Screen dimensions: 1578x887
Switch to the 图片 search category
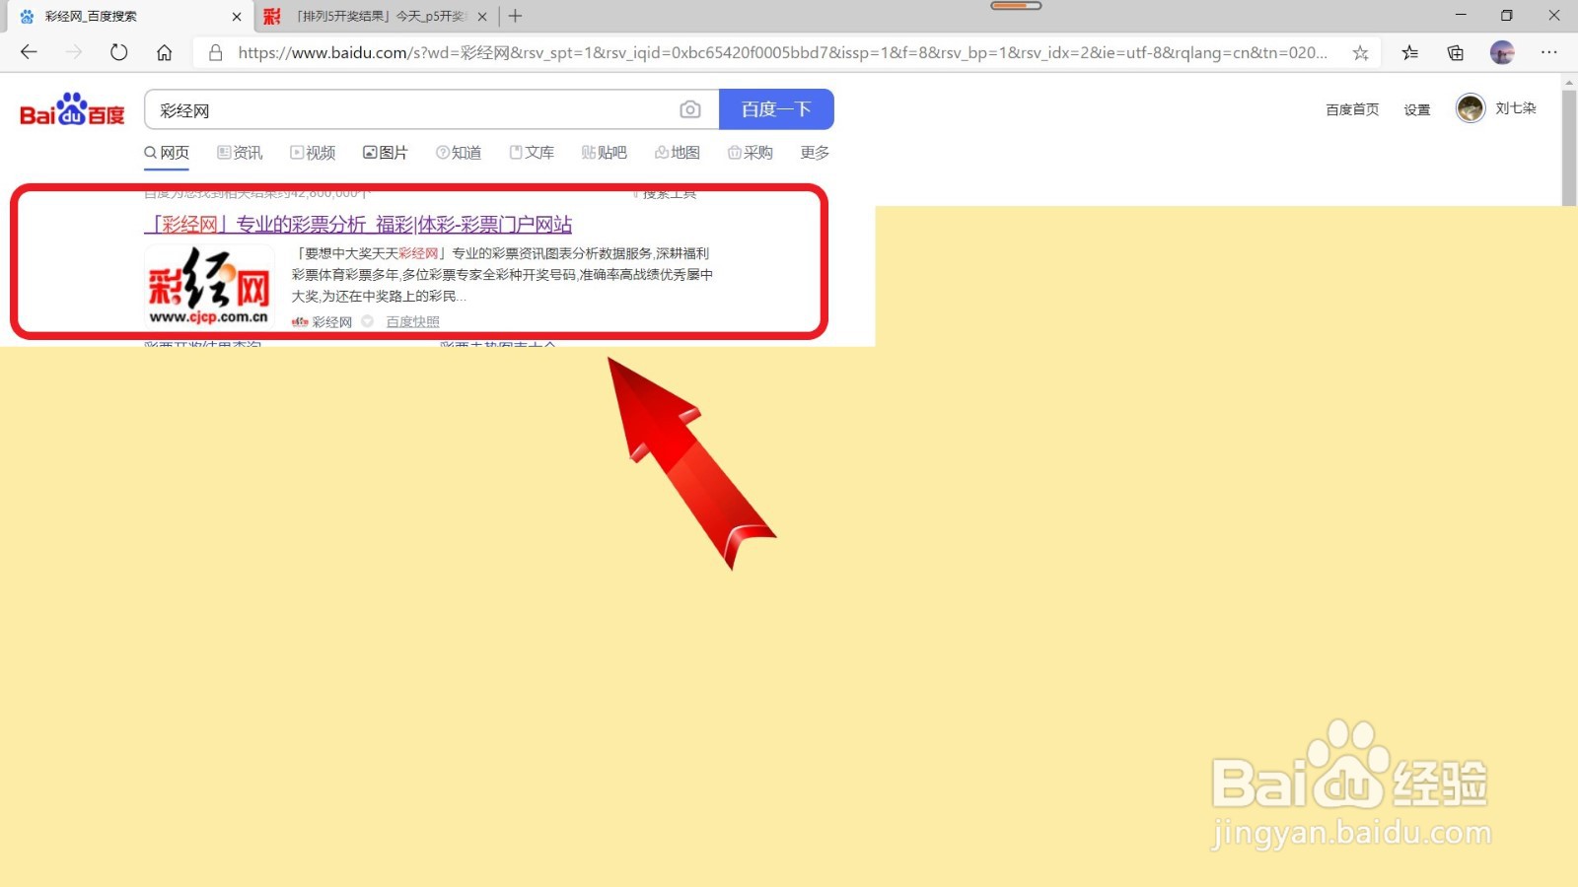(386, 153)
